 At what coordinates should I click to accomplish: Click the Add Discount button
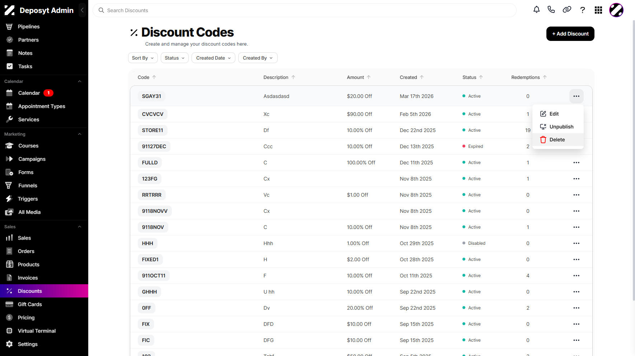point(570,34)
